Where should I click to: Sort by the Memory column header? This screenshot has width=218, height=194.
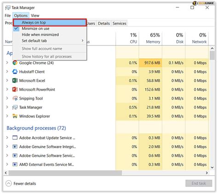pos(150,38)
